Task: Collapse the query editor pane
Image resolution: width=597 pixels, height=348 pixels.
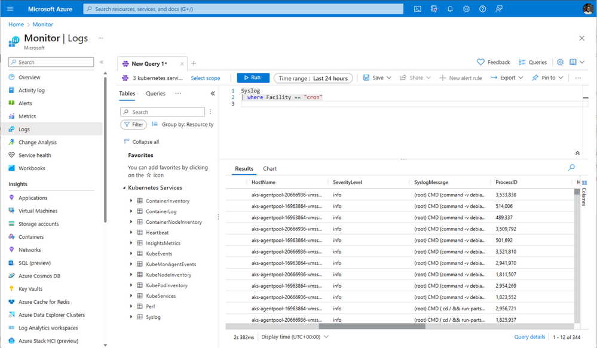Action: pyautogui.click(x=577, y=153)
